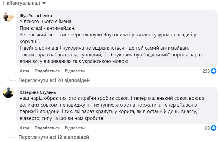Reply to Illya Yushchenko's comment
220x142 pixels.
(x=75, y=71)
